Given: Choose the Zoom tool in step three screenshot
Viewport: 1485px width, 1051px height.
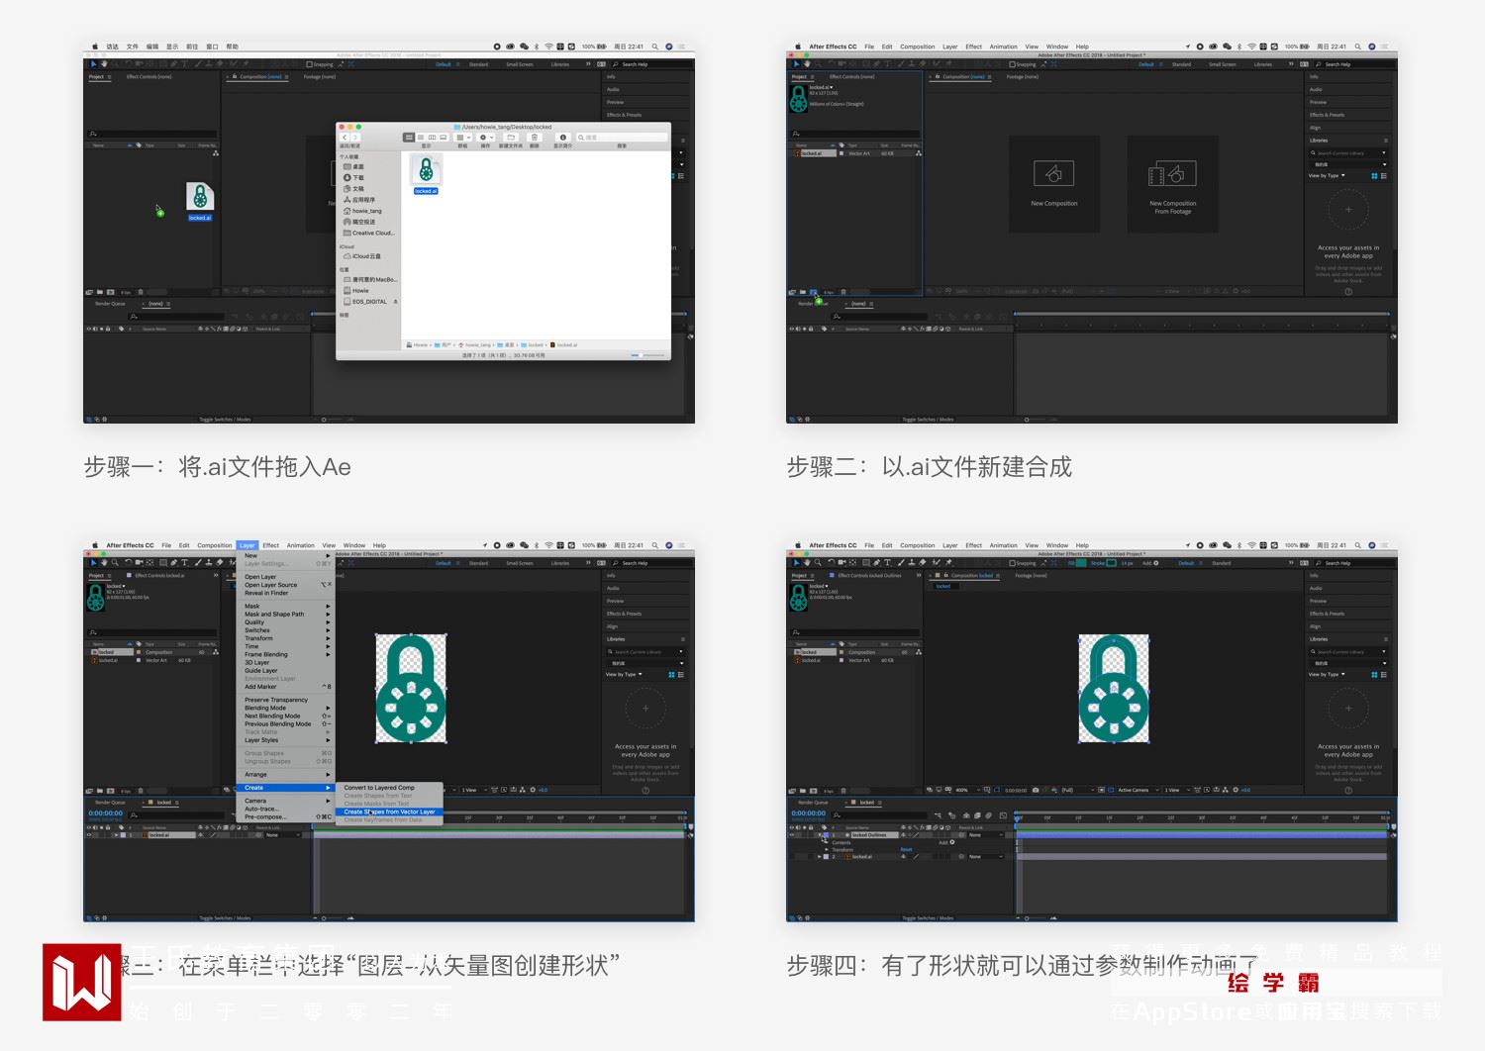Looking at the screenshot, I should (x=115, y=562).
